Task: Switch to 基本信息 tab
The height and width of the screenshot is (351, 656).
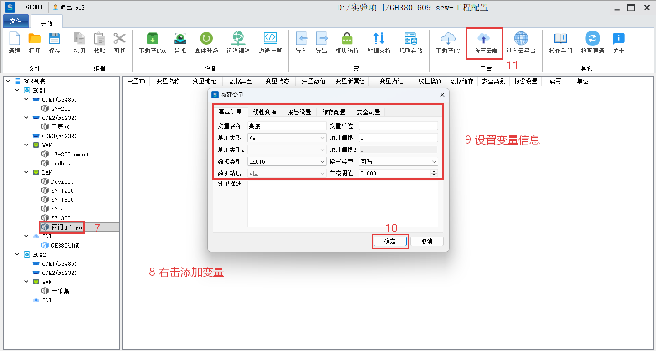Action: [x=230, y=112]
